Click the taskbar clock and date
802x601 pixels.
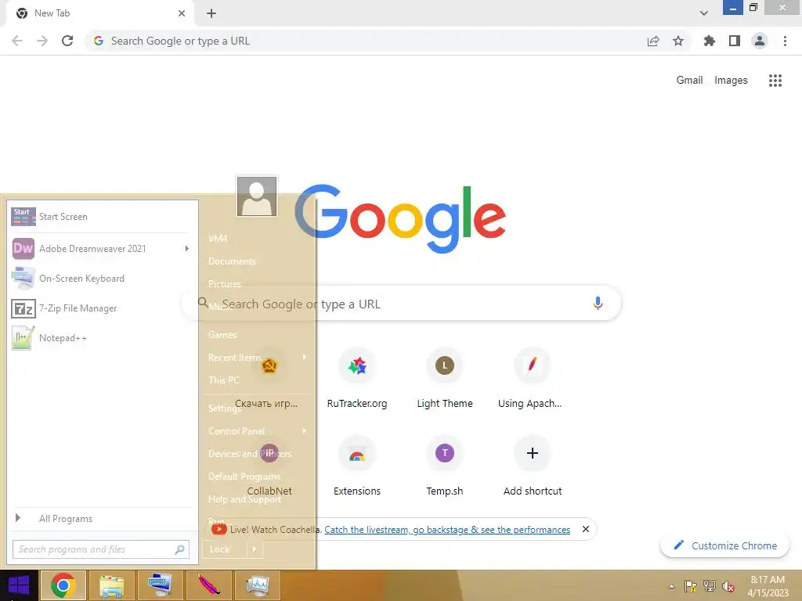(x=768, y=586)
